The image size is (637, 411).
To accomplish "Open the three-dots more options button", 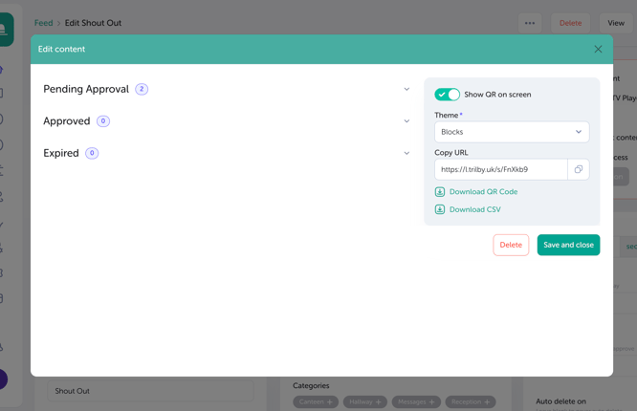I will [530, 23].
